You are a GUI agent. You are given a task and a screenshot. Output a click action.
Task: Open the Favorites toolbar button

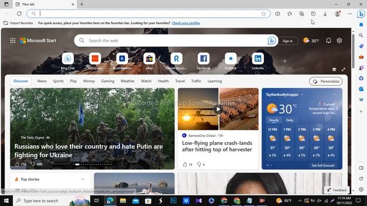[290, 14]
